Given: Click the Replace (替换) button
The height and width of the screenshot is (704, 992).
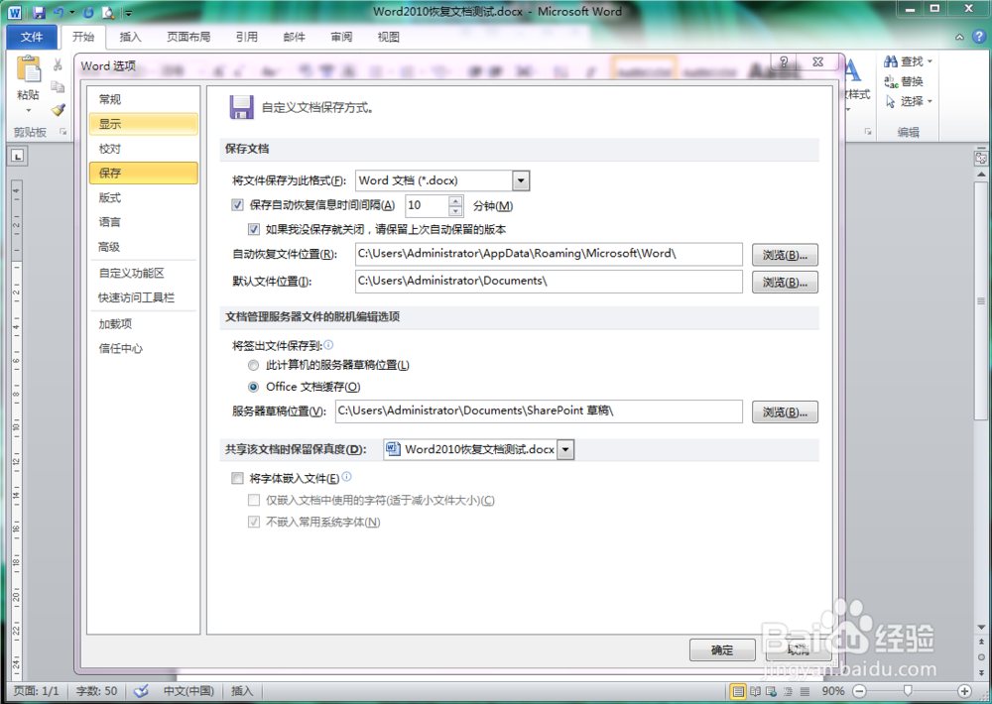Looking at the screenshot, I should 904,81.
